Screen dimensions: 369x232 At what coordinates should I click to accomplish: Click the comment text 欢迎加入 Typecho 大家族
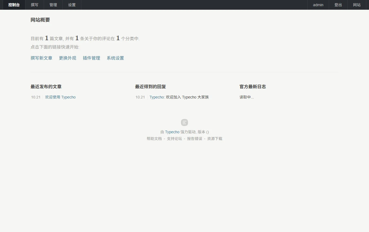point(187,97)
